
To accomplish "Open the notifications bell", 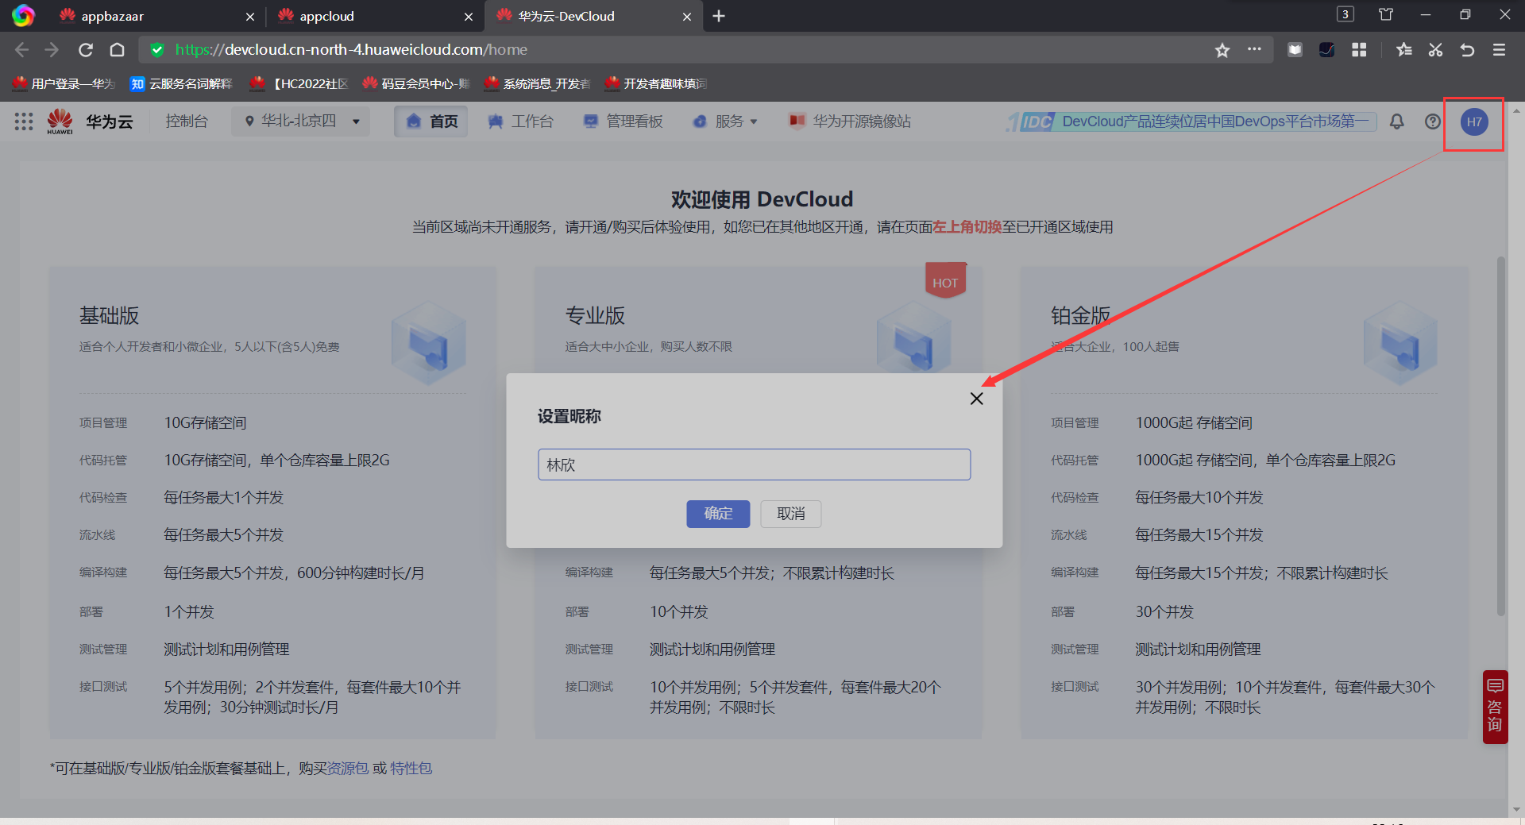I will point(1396,121).
